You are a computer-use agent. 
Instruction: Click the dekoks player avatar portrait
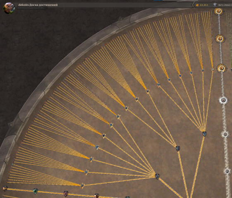pyautogui.click(x=9, y=8)
